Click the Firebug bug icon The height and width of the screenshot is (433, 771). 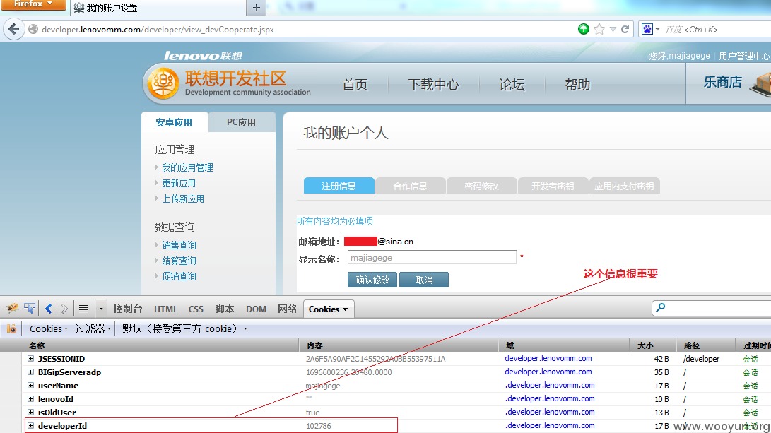(12, 308)
